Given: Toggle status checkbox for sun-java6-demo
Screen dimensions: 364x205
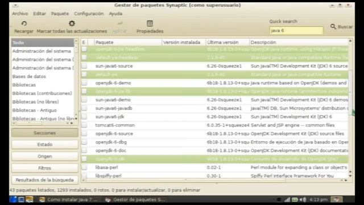Looking at the screenshot, I should (84, 100).
